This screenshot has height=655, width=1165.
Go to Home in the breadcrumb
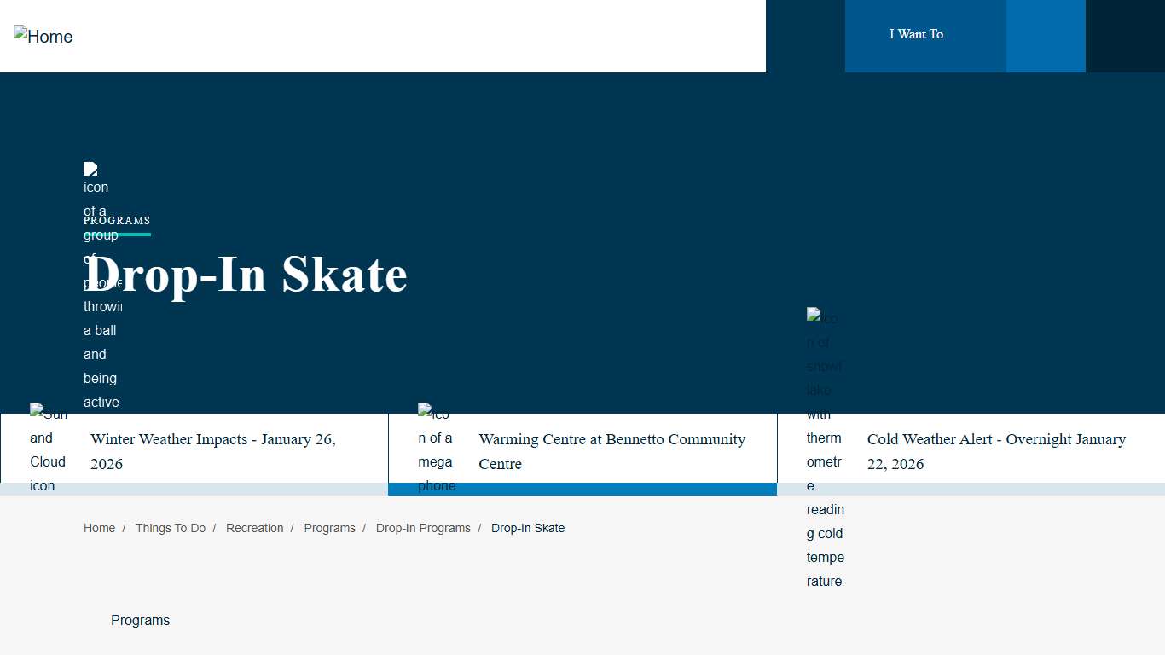(x=99, y=528)
